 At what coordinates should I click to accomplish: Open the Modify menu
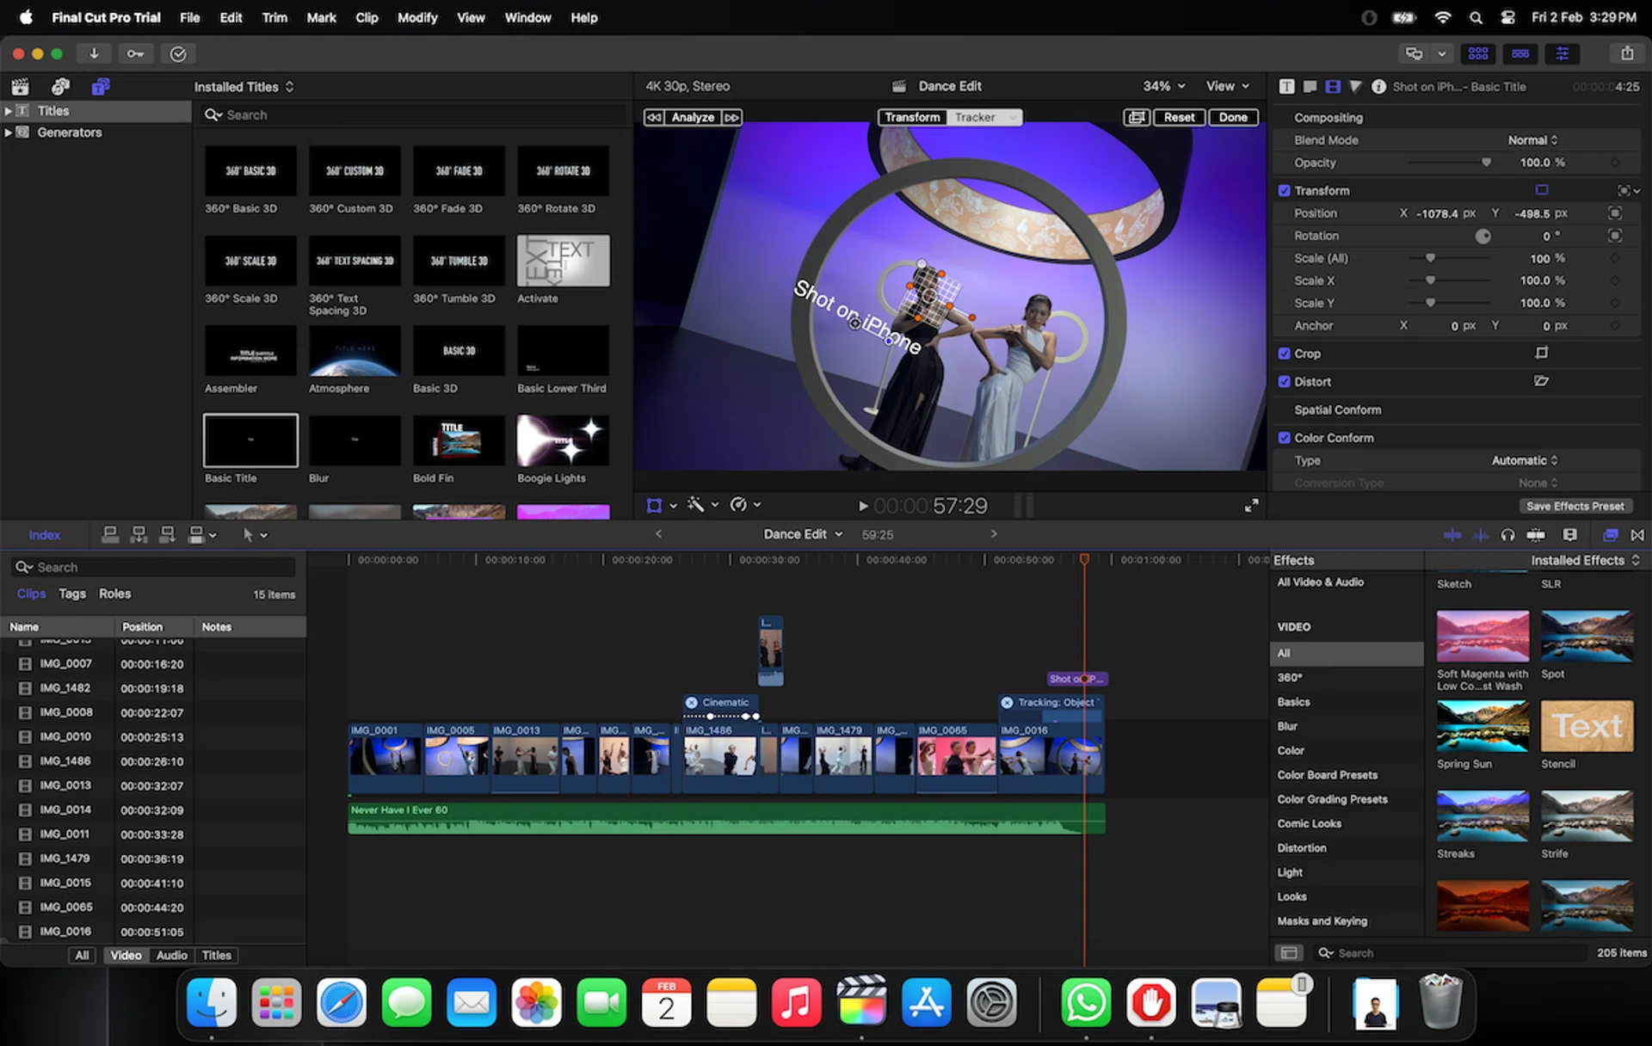[x=417, y=17]
